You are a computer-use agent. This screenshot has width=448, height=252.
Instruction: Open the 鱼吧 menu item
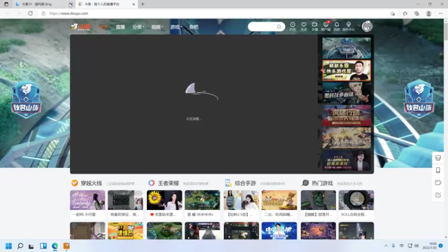194,27
